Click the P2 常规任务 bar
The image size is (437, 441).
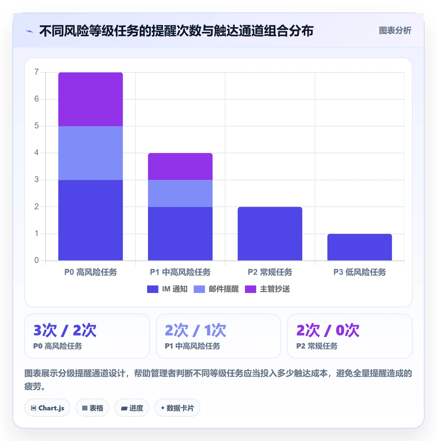(270, 234)
